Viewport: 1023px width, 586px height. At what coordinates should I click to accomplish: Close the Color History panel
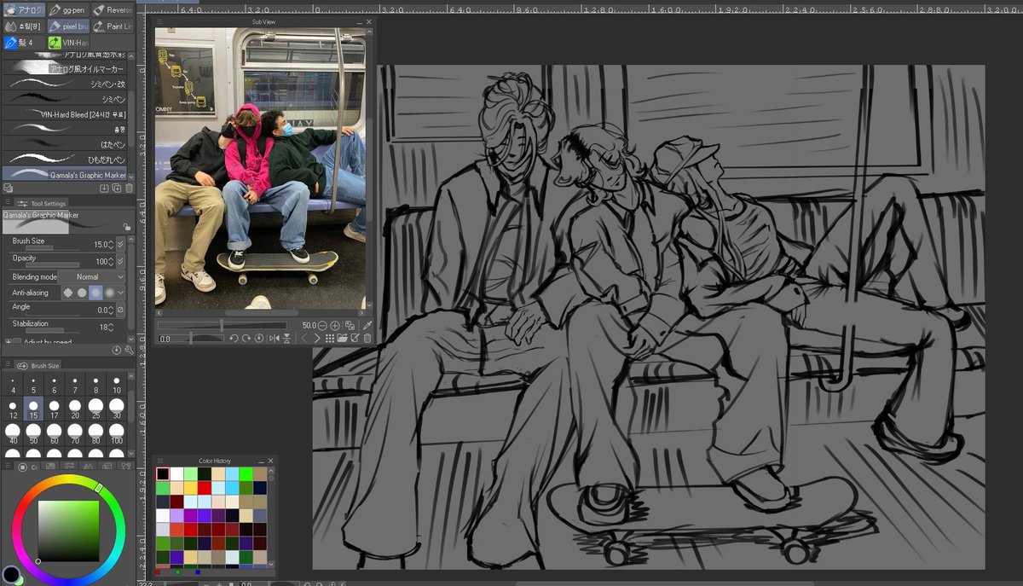click(271, 461)
